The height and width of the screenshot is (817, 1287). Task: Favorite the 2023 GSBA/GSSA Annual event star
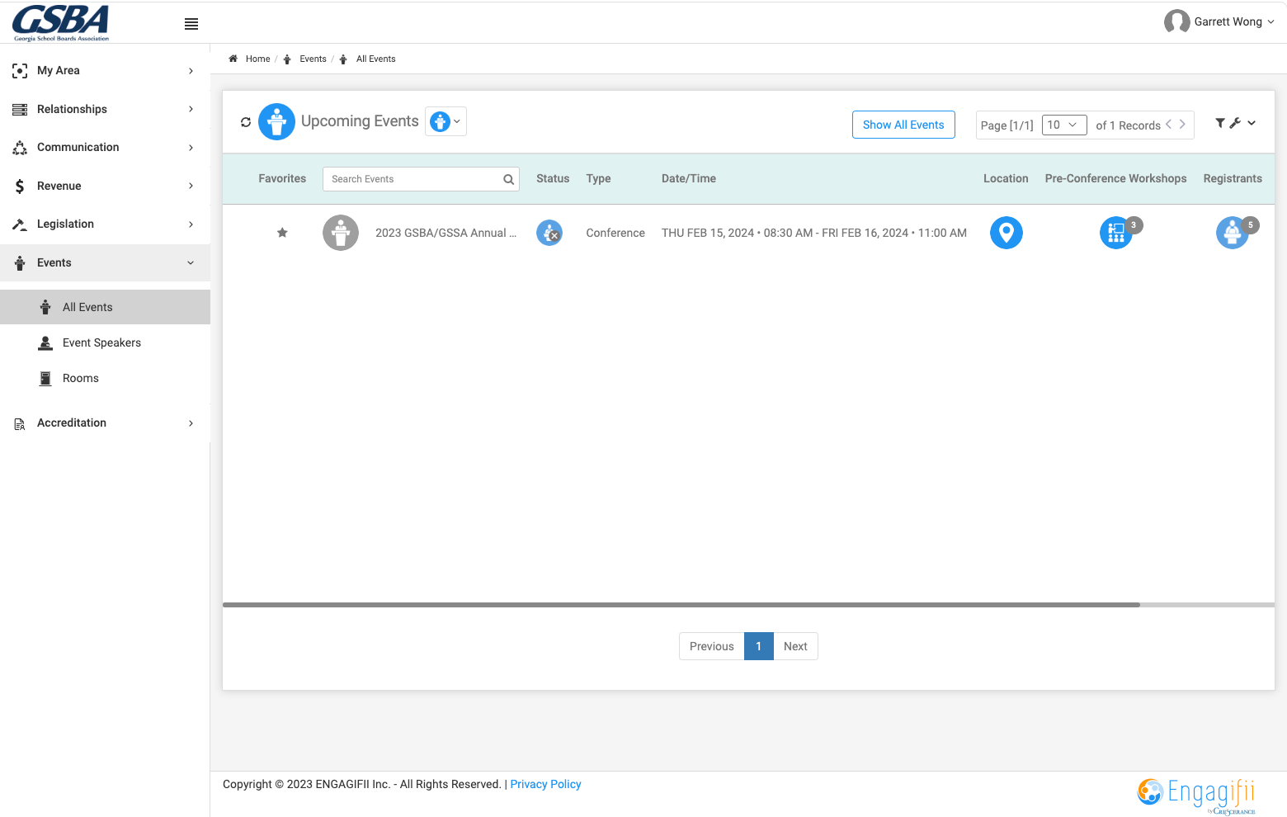[282, 233]
